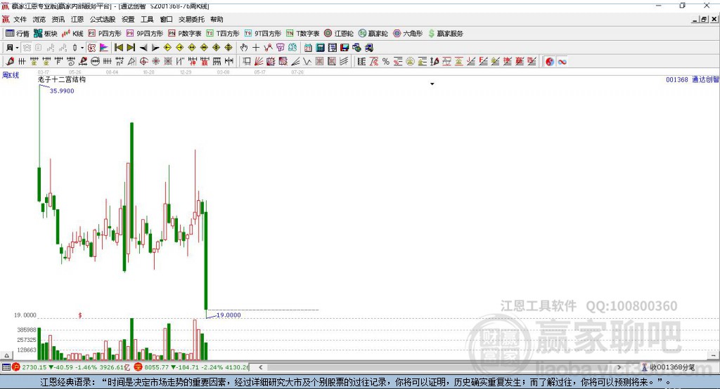The width and height of the screenshot is (720, 389).
Task: Open the 9P四方形 tool
Action: (144, 34)
